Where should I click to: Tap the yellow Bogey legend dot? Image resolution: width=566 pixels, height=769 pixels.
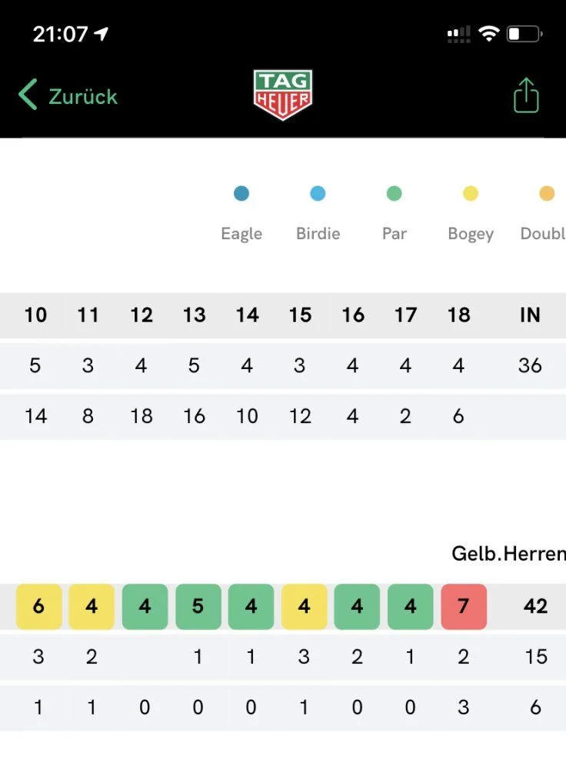(471, 193)
